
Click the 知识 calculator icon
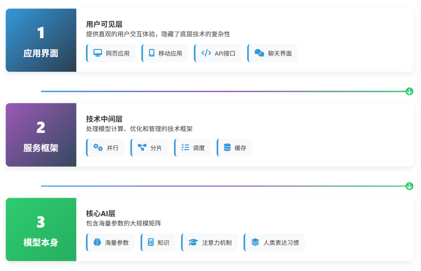point(150,242)
